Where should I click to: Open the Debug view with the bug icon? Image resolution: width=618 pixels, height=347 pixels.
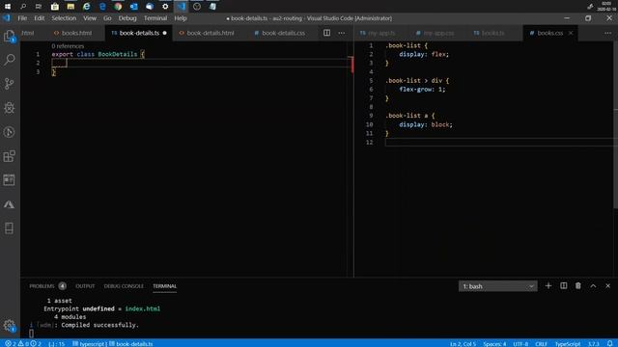tap(9, 108)
